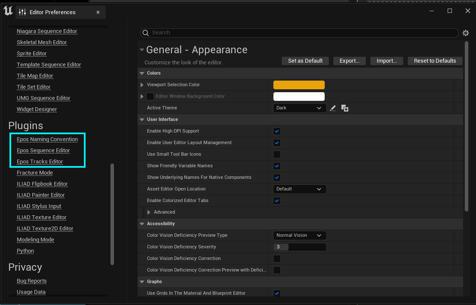
Task: Select Python in the Plugins sidebar
Action: pyautogui.click(x=25, y=251)
